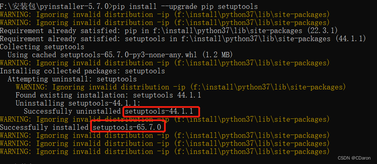Click the F:\安装包\pyinstaller-5.7.0 prompt path
The image size is (377, 164).
click(54, 6)
